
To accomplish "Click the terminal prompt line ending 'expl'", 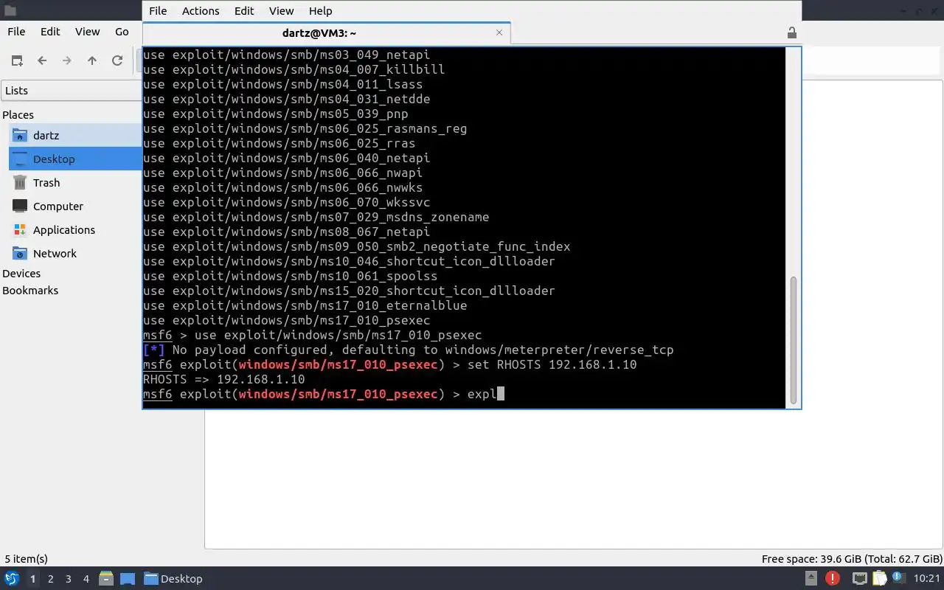I will pyautogui.click(x=323, y=394).
